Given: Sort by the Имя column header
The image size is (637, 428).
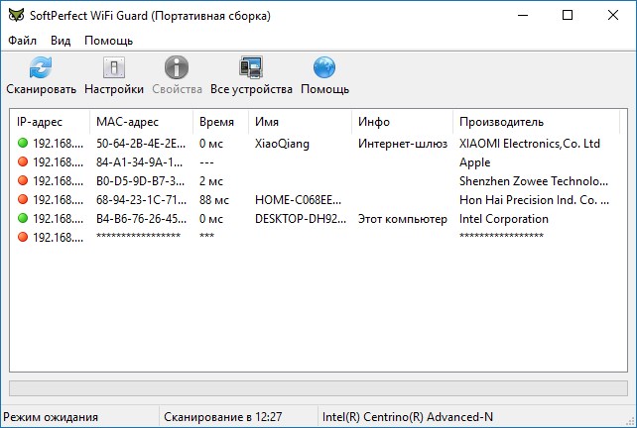Looking at the screenshot, I should 300,122.
